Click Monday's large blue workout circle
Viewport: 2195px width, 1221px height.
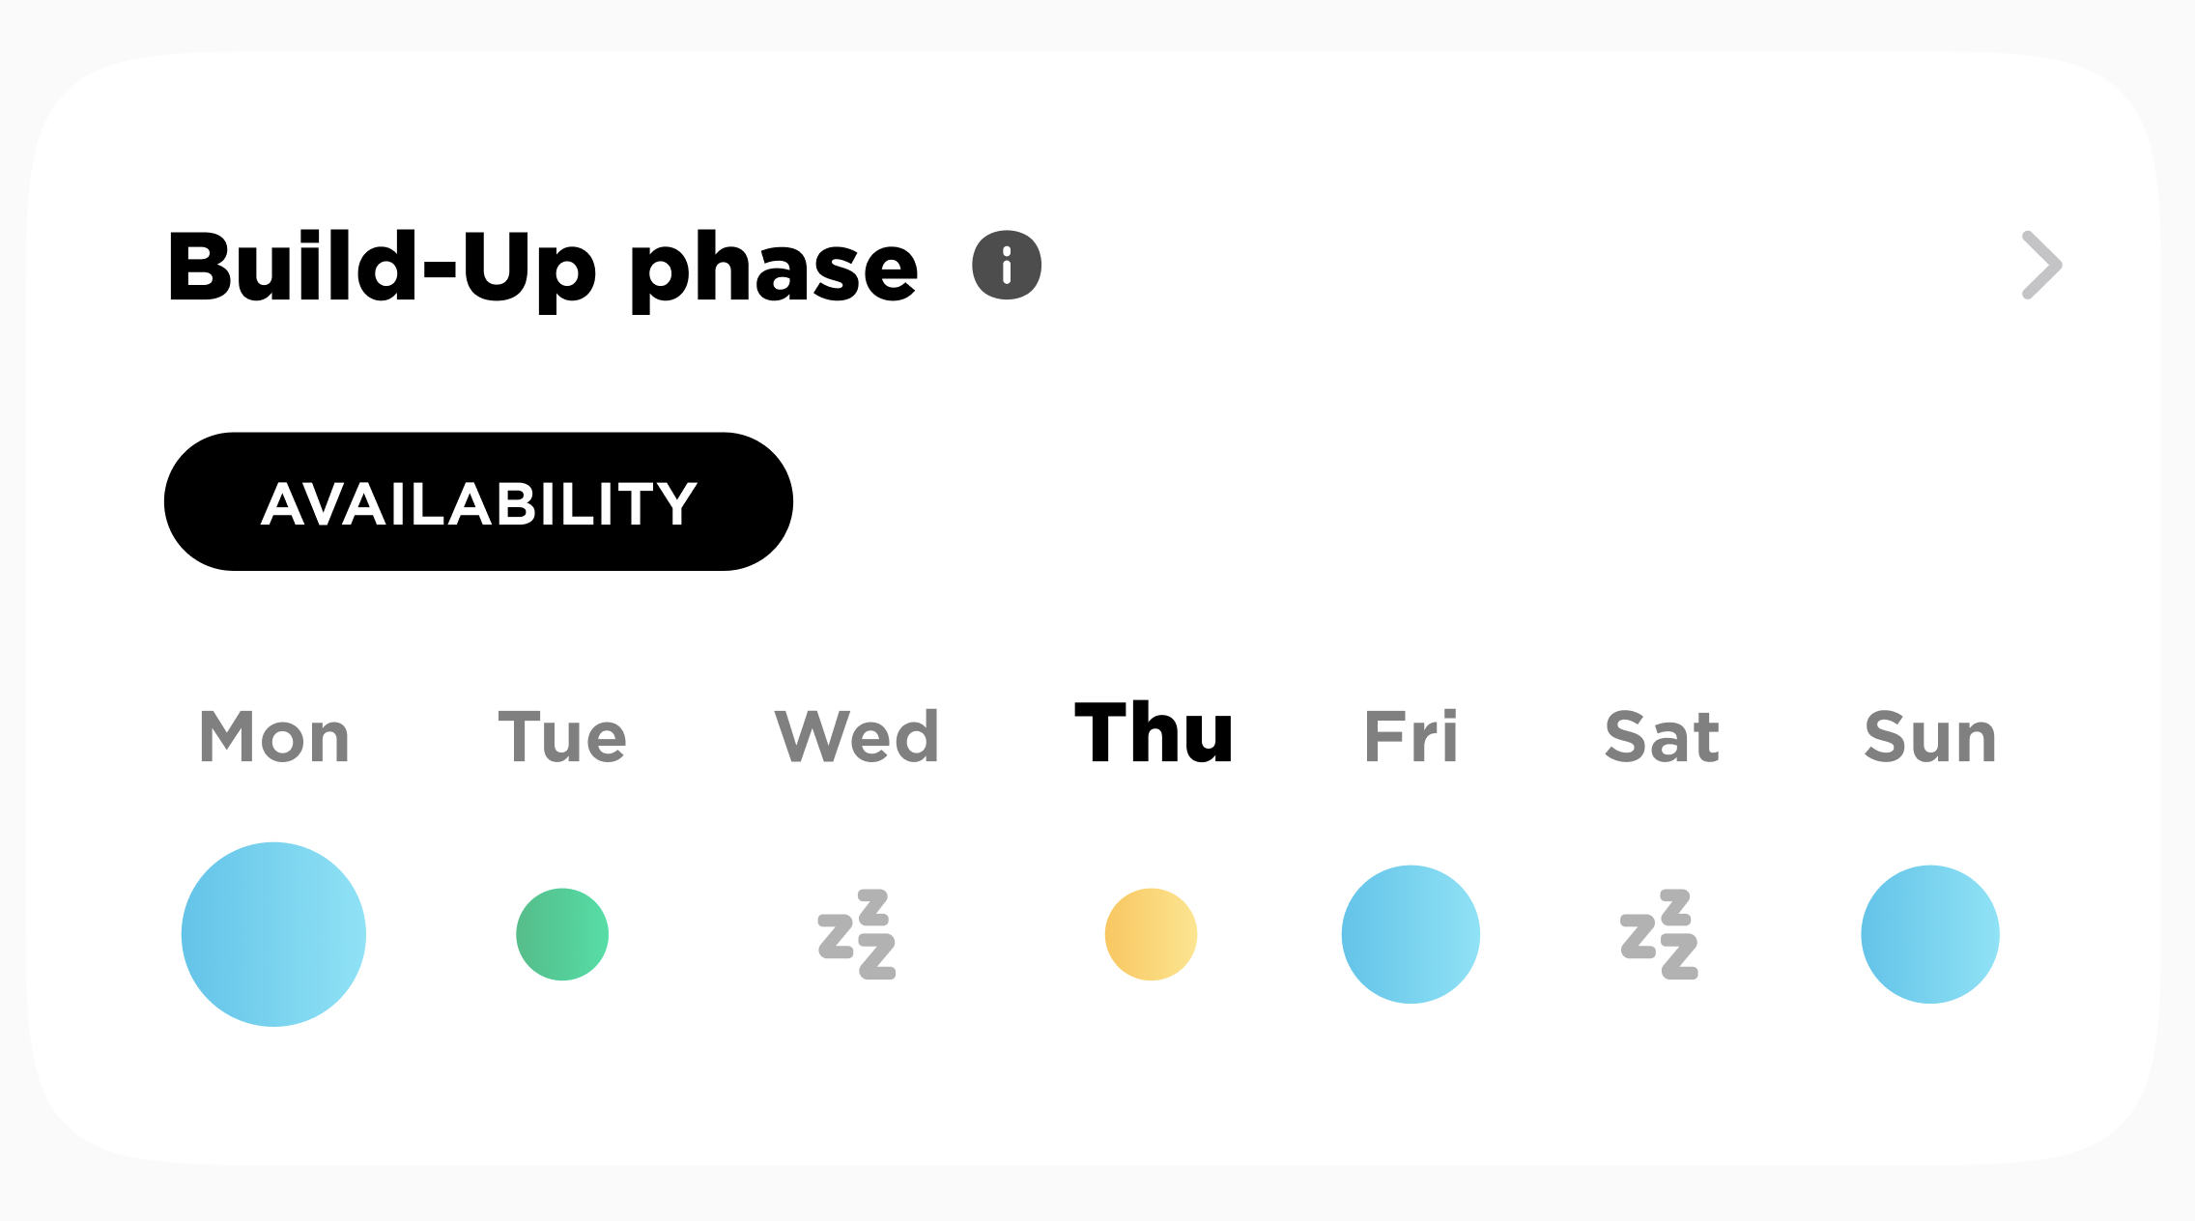click(274, 934)
